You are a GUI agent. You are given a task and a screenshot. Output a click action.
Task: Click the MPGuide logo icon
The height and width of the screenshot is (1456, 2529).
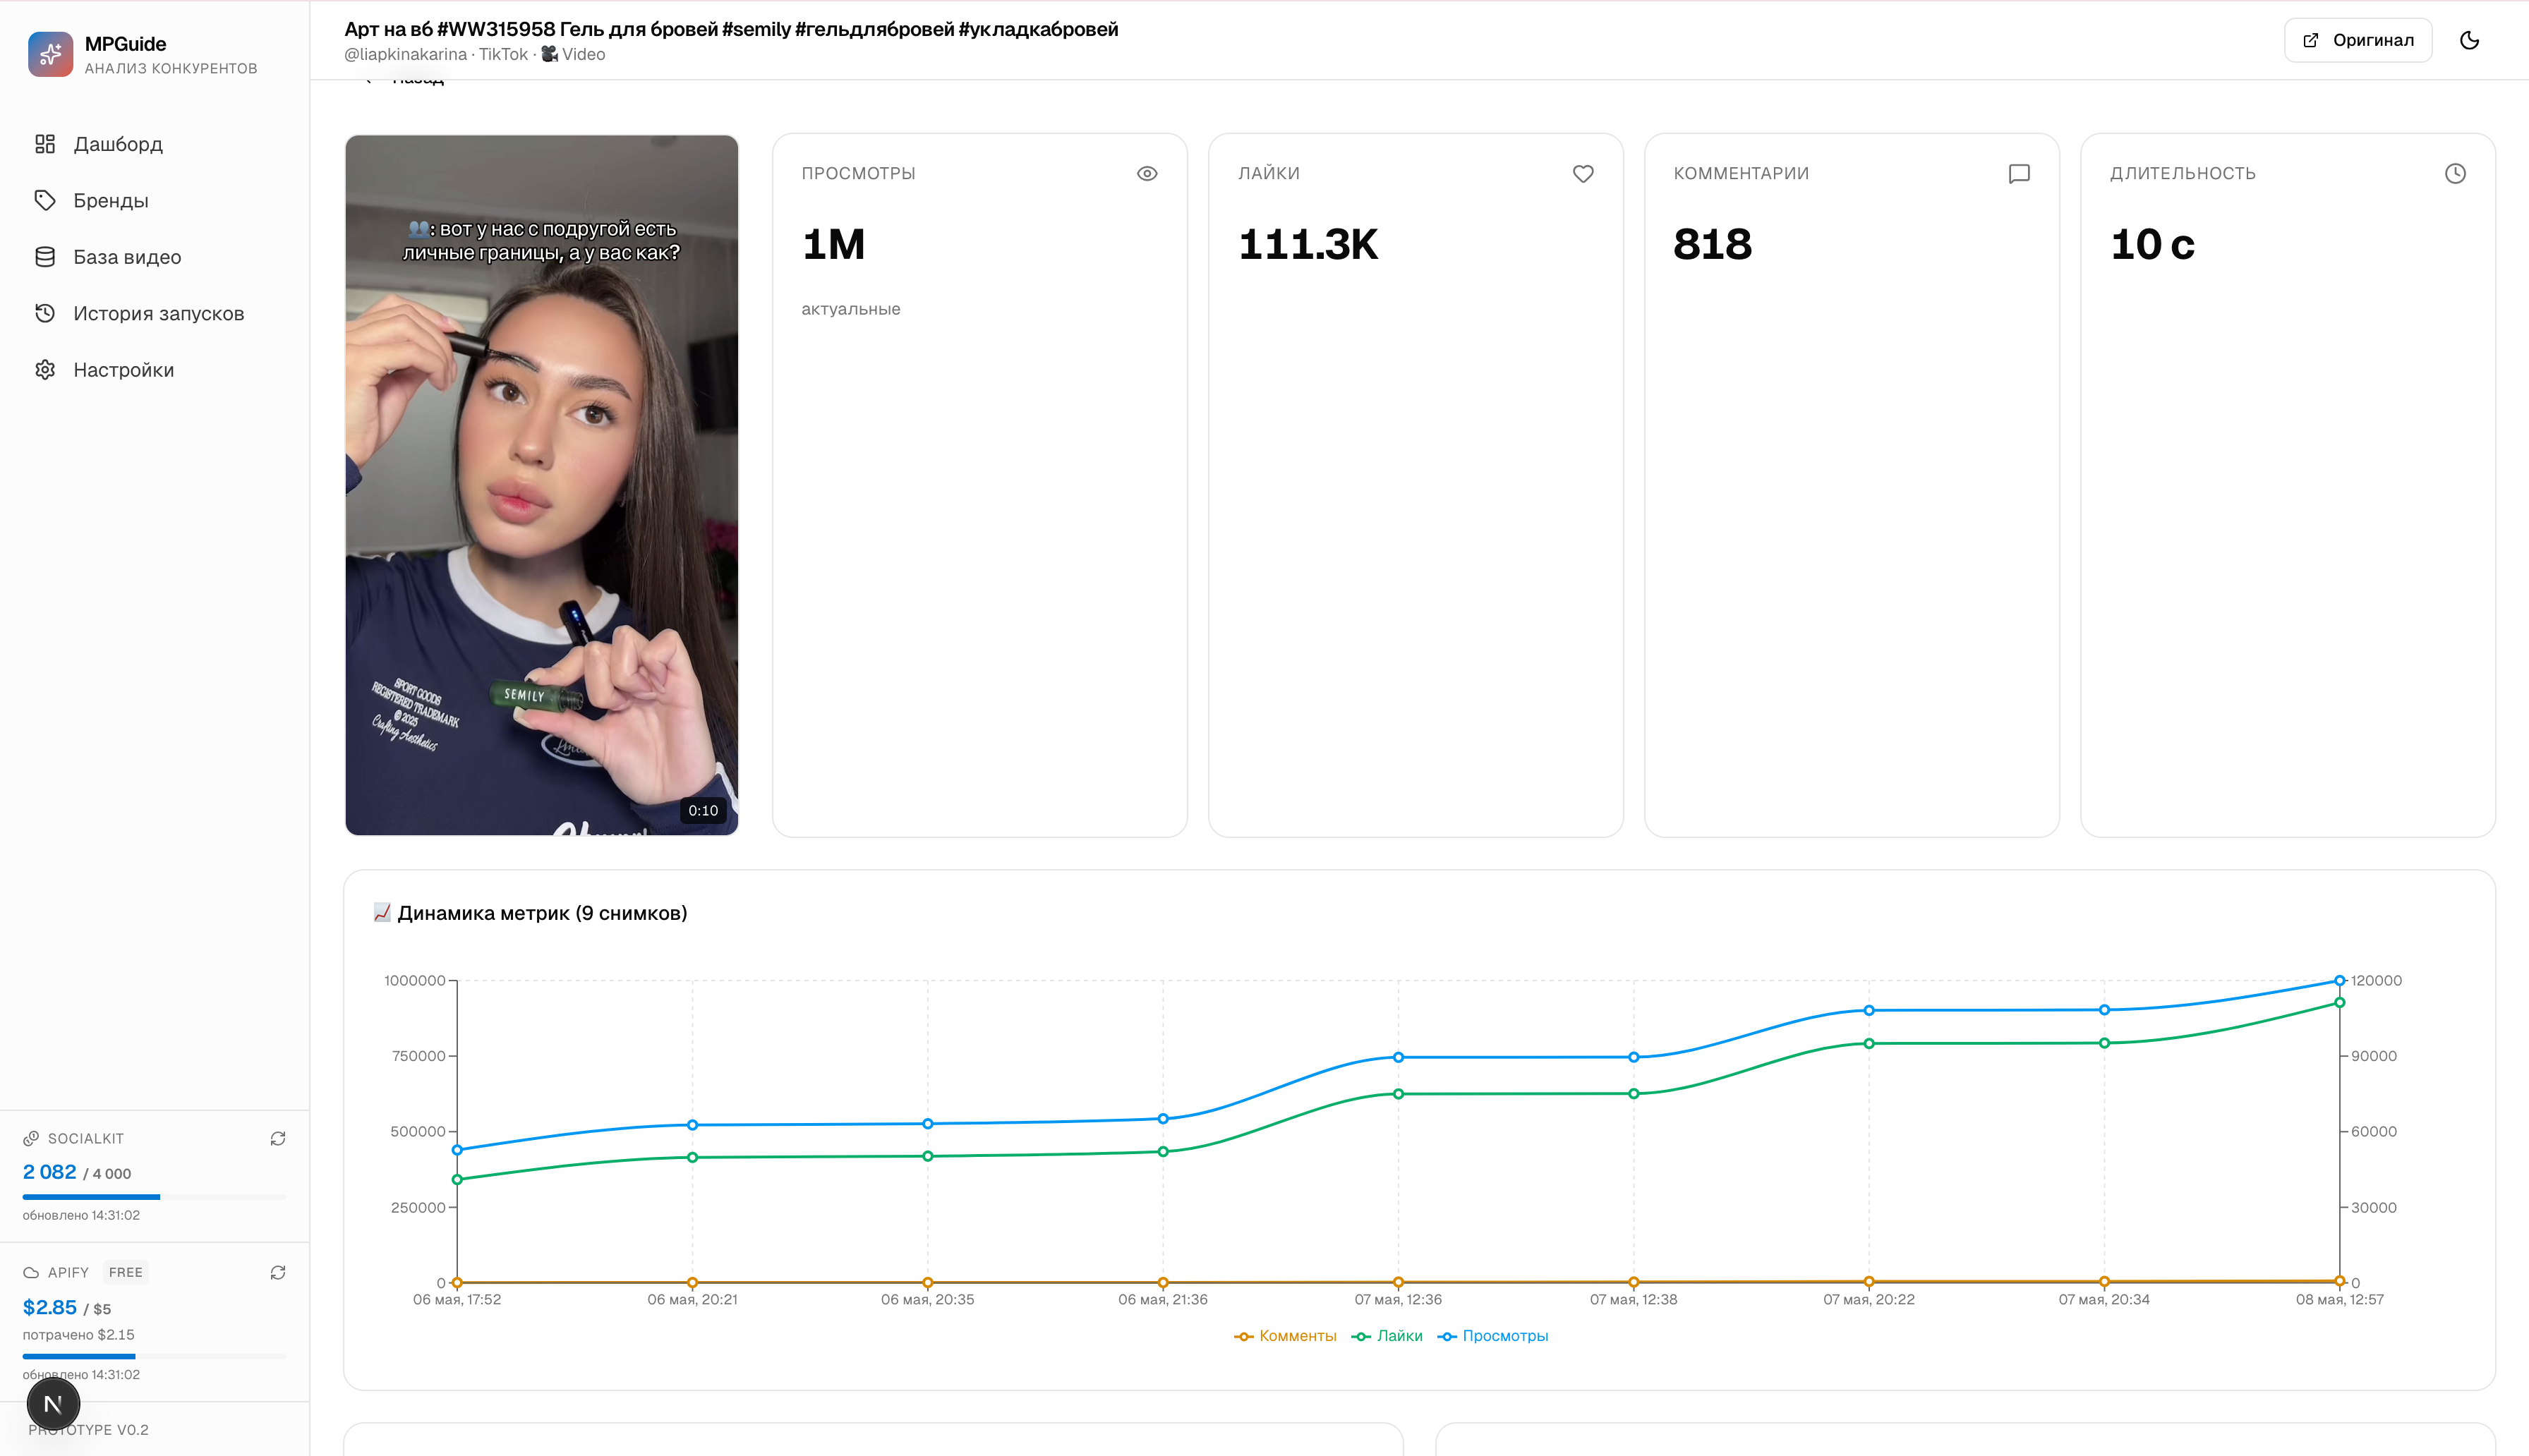50,54
